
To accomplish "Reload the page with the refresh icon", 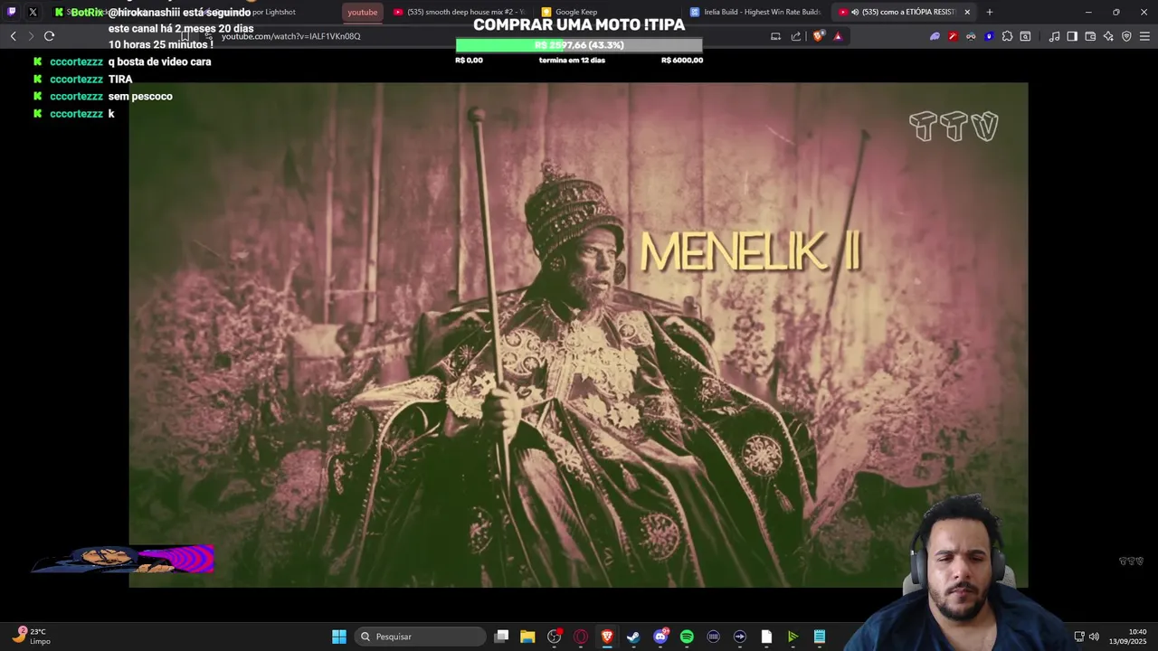I will pos(50,36).
